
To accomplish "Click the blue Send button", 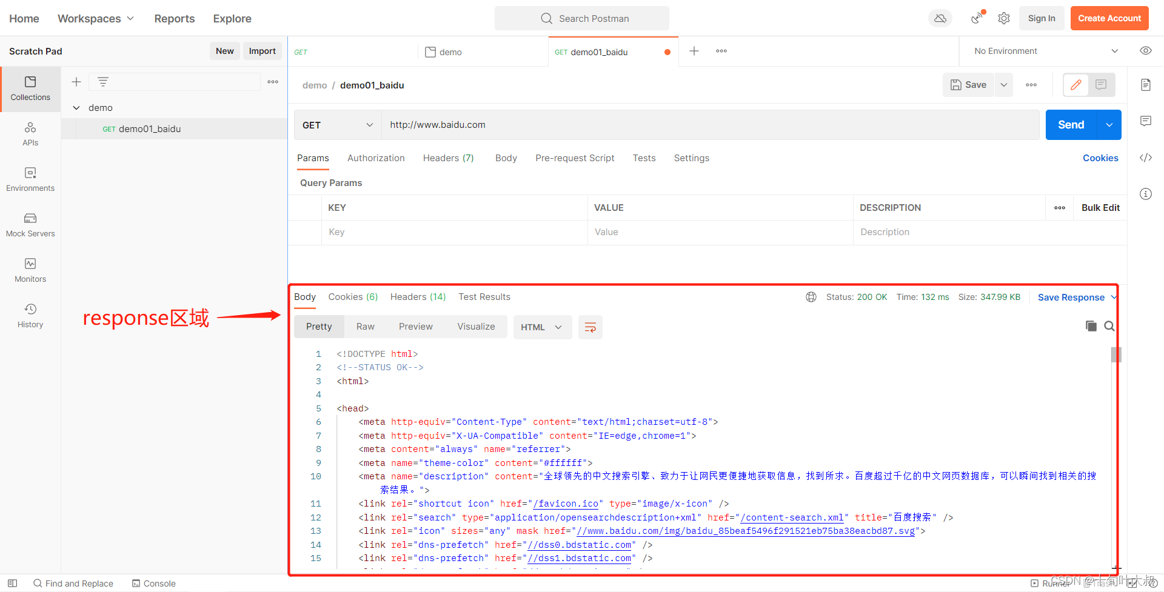I will point(1071,125).
